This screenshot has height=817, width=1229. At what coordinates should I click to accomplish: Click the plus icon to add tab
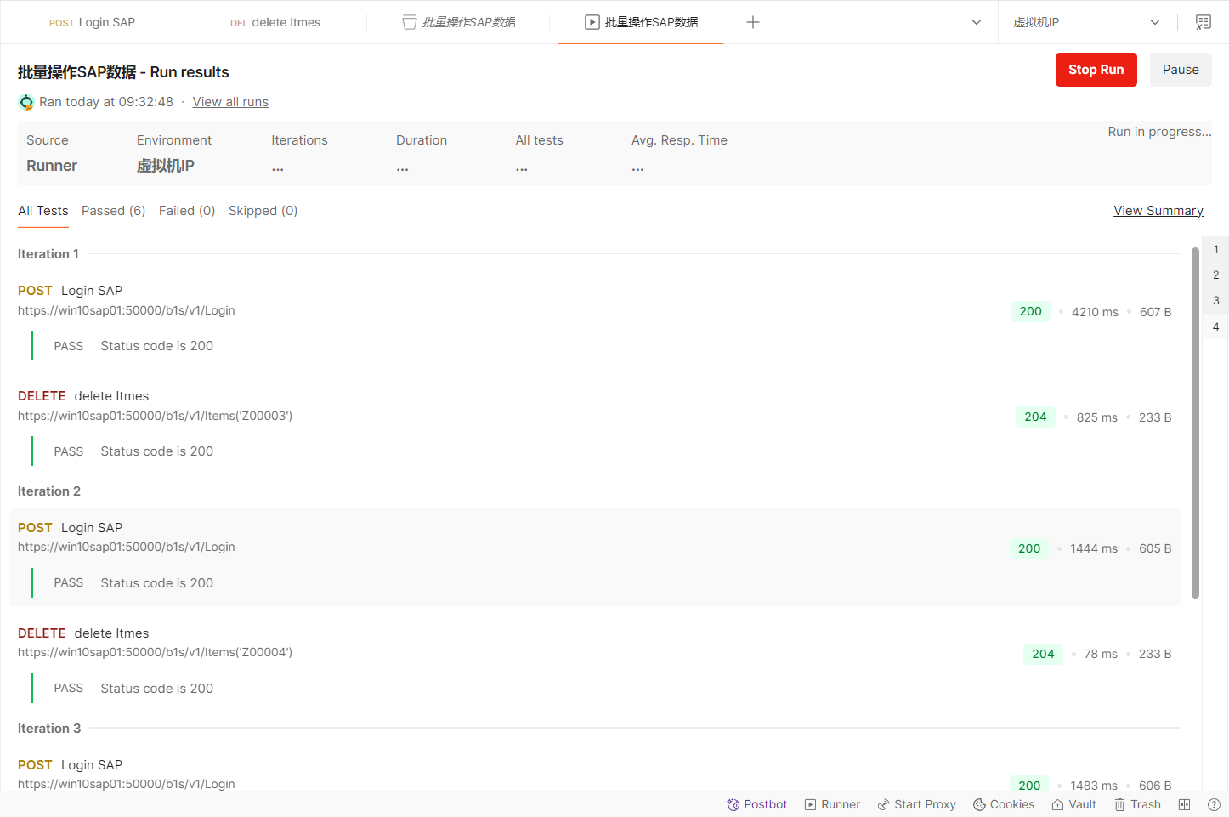752,22
